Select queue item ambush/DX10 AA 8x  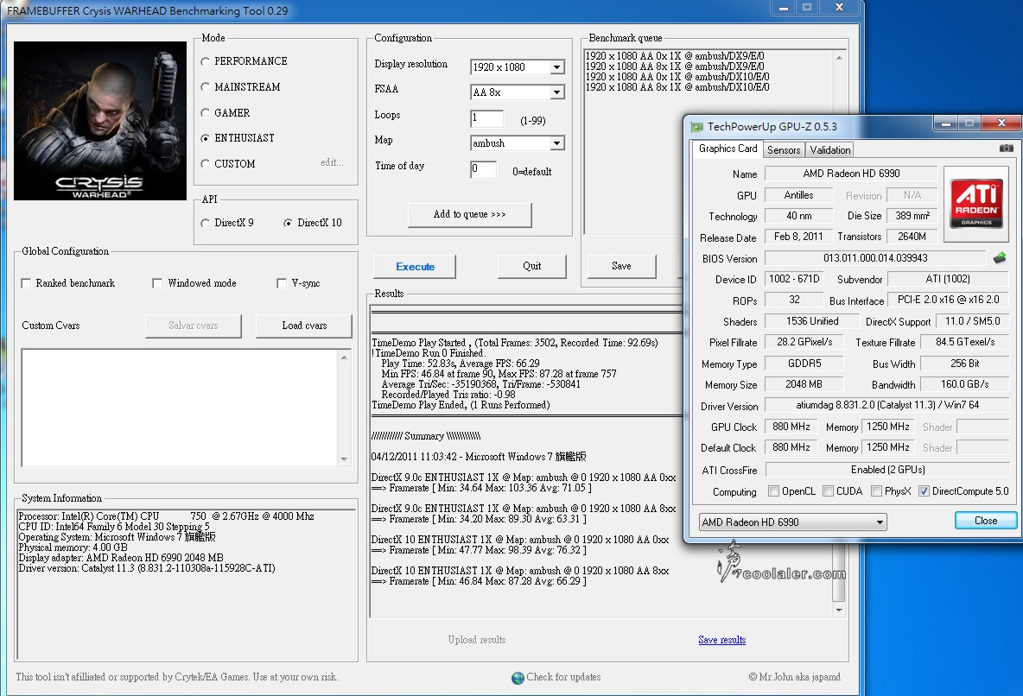[677, 87]
